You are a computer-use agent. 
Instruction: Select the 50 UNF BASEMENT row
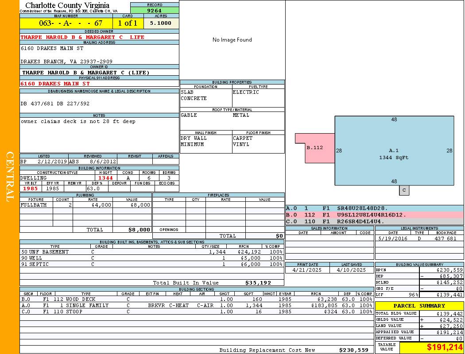[x=151, y=252]
